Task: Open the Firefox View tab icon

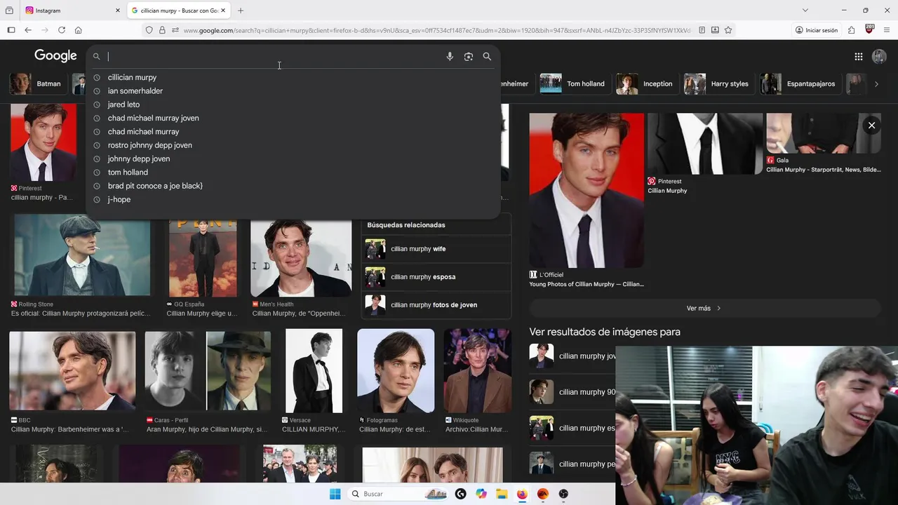Action: (10, 11)
